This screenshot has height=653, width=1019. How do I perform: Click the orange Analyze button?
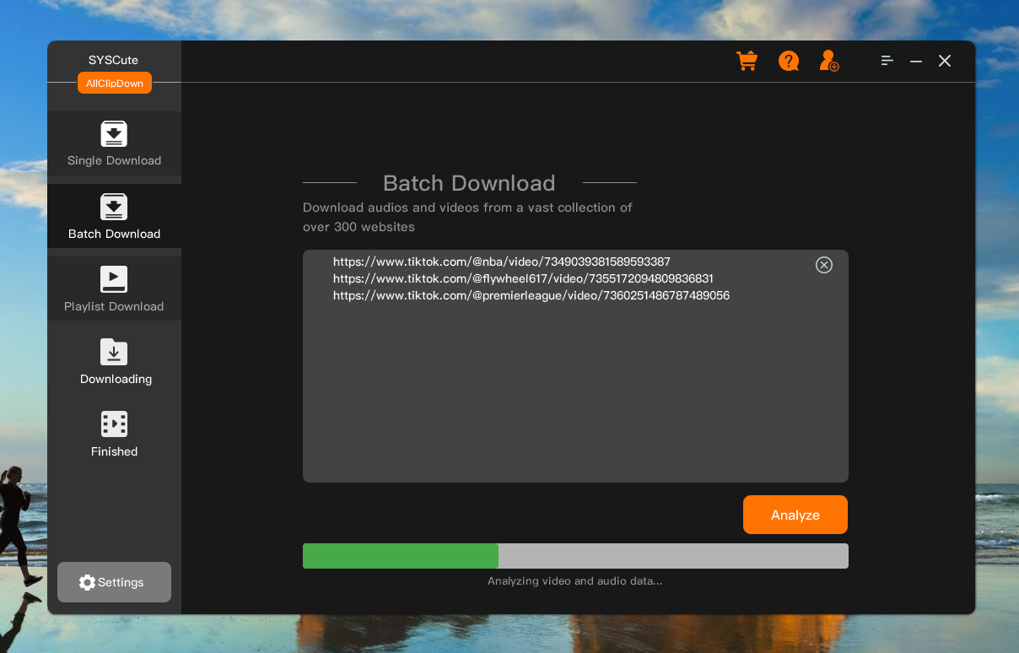pos(795,515)
